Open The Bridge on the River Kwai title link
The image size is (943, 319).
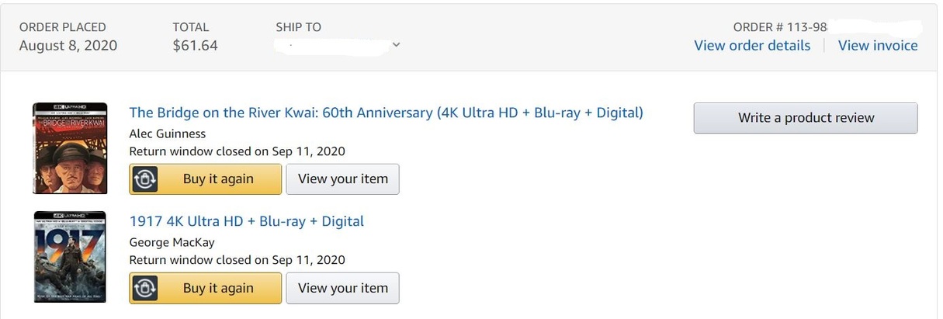(386, 113)
